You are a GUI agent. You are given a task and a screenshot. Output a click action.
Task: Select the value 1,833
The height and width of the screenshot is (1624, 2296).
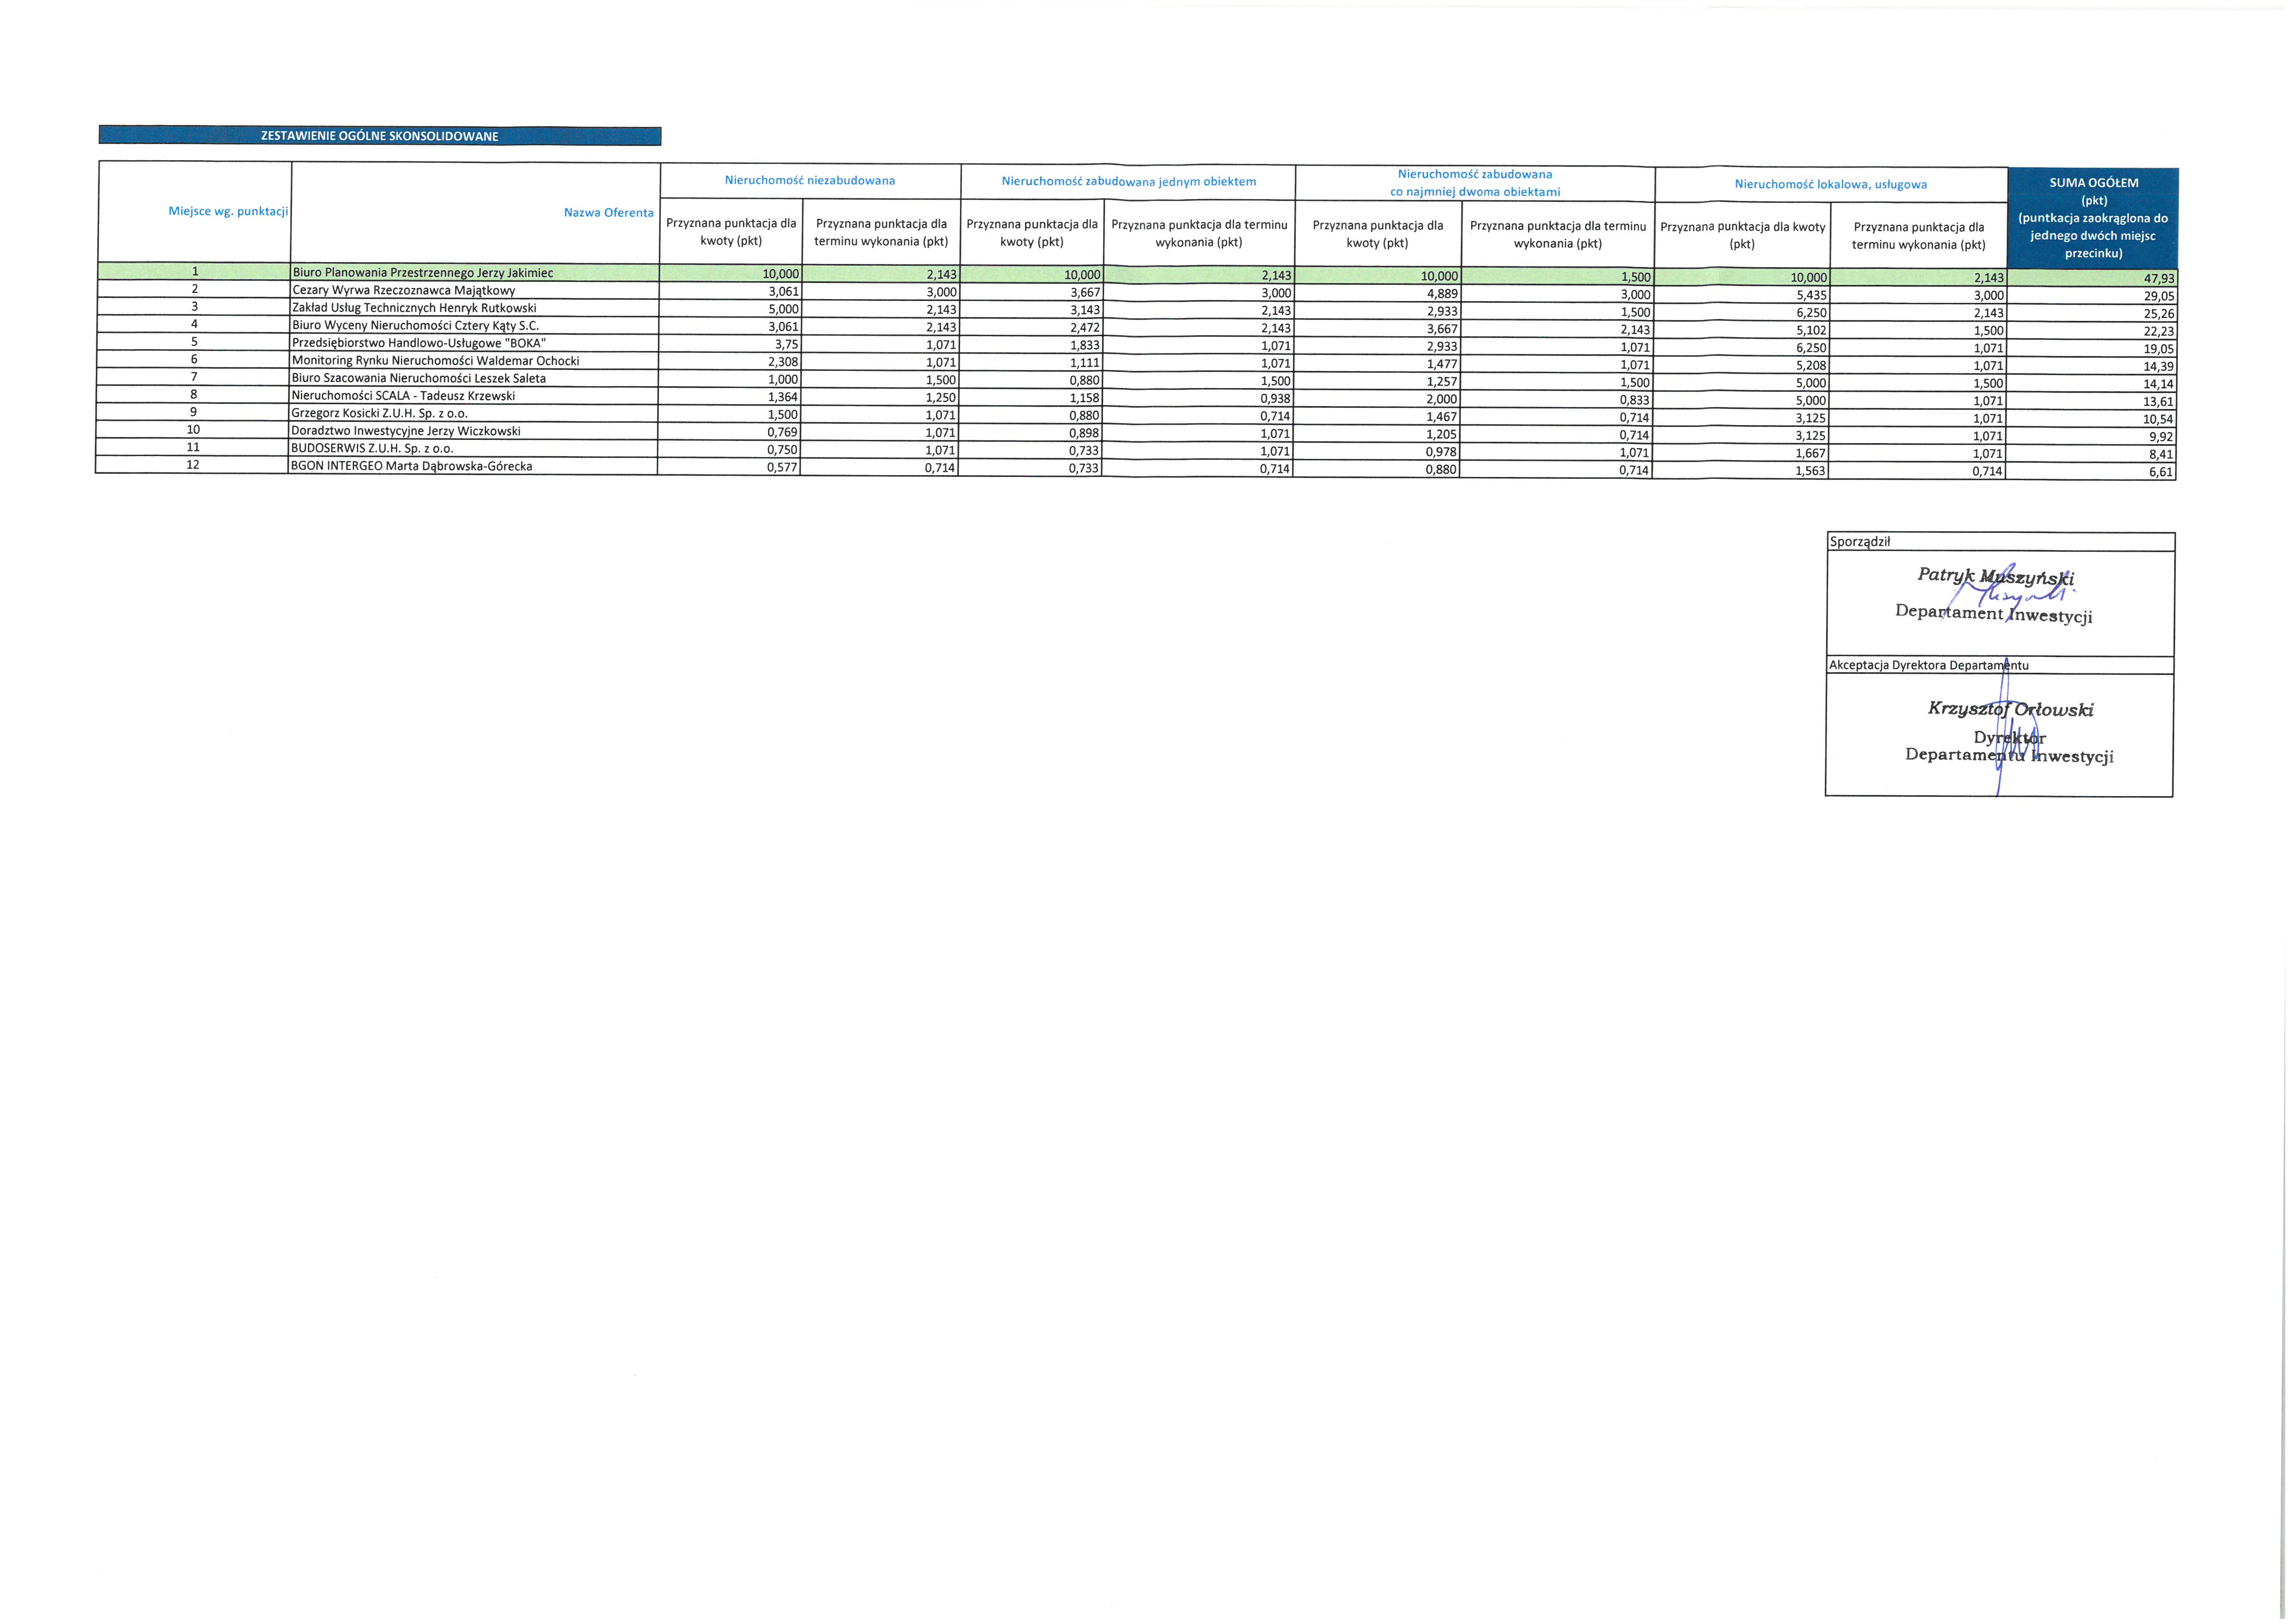click(1084, 345)
